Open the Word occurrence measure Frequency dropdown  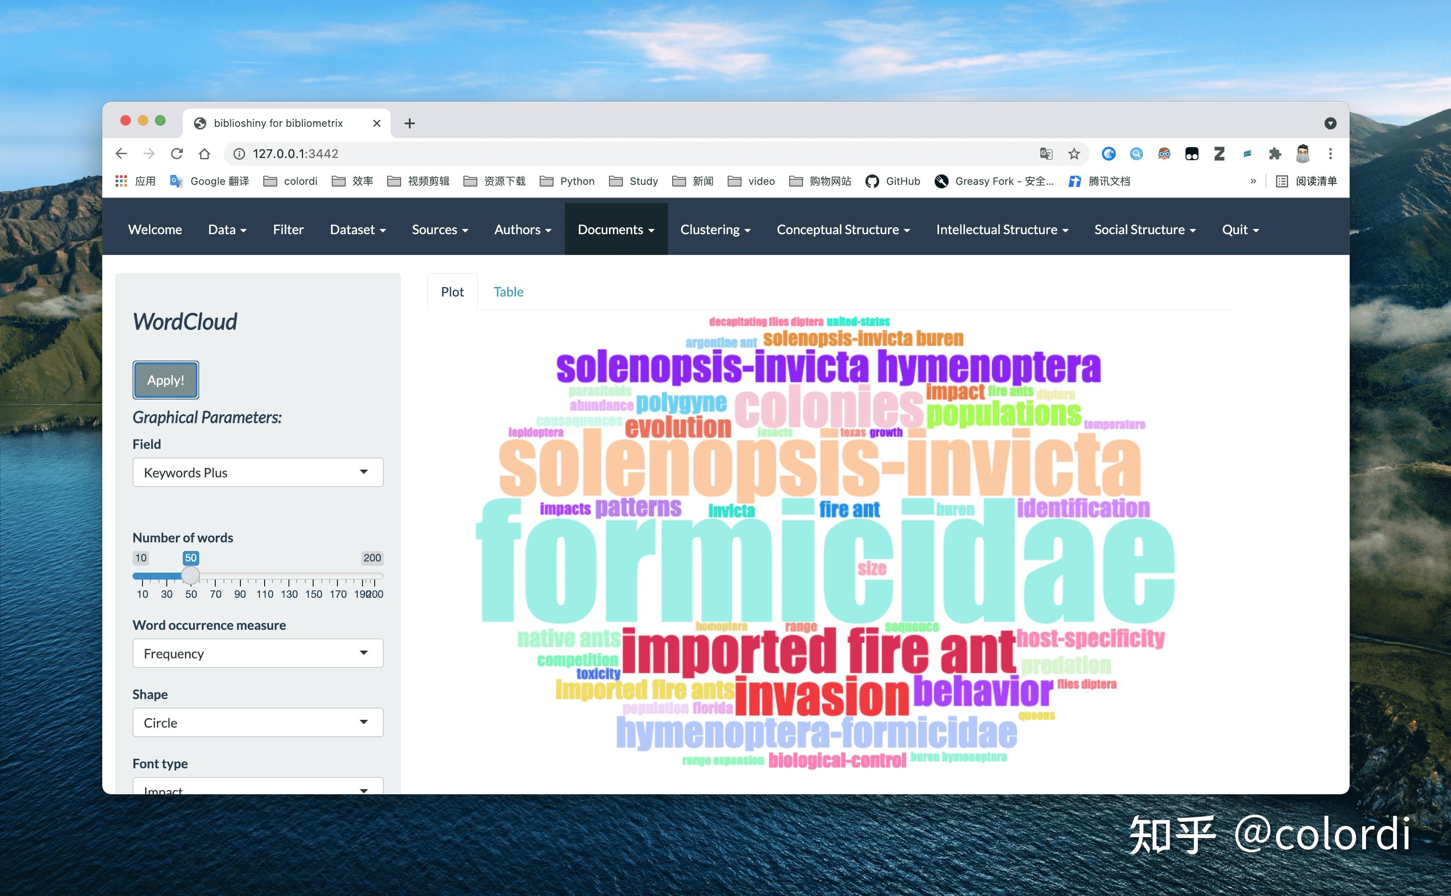point(257,653)
